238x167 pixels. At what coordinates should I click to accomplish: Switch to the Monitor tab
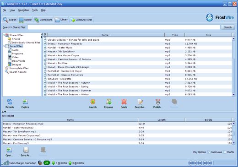pos(25,20)
